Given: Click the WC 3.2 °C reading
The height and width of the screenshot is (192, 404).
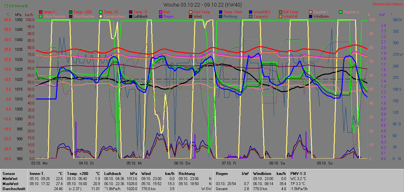Looking at the screenshot, I should coord(298,178).
